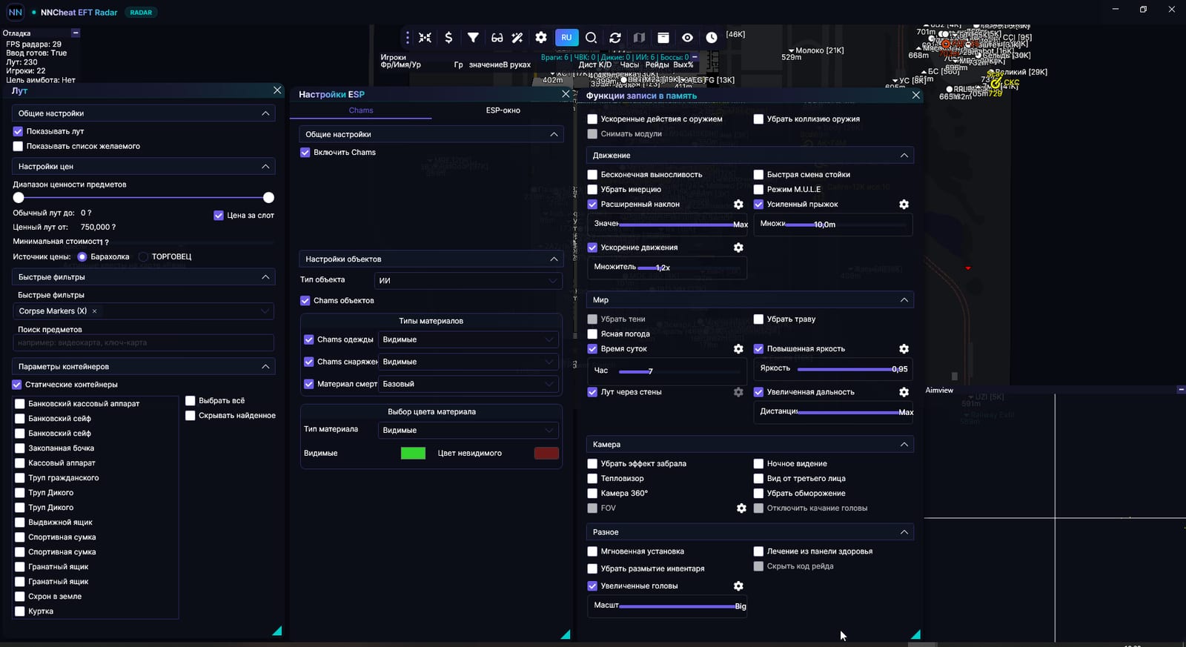
Task: Click the dollar sign loot toolbar icon
Action: 448,37
